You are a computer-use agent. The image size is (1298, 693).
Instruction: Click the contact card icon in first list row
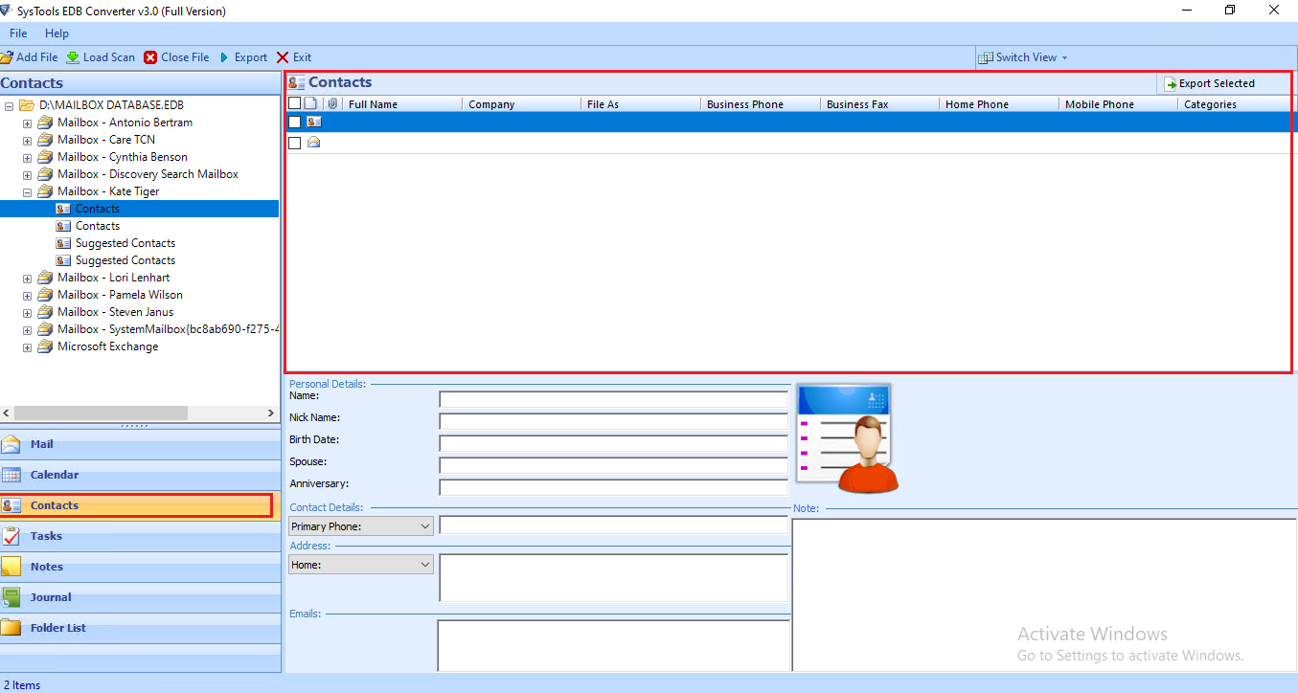pyautogui.click(x=313, y=122)
